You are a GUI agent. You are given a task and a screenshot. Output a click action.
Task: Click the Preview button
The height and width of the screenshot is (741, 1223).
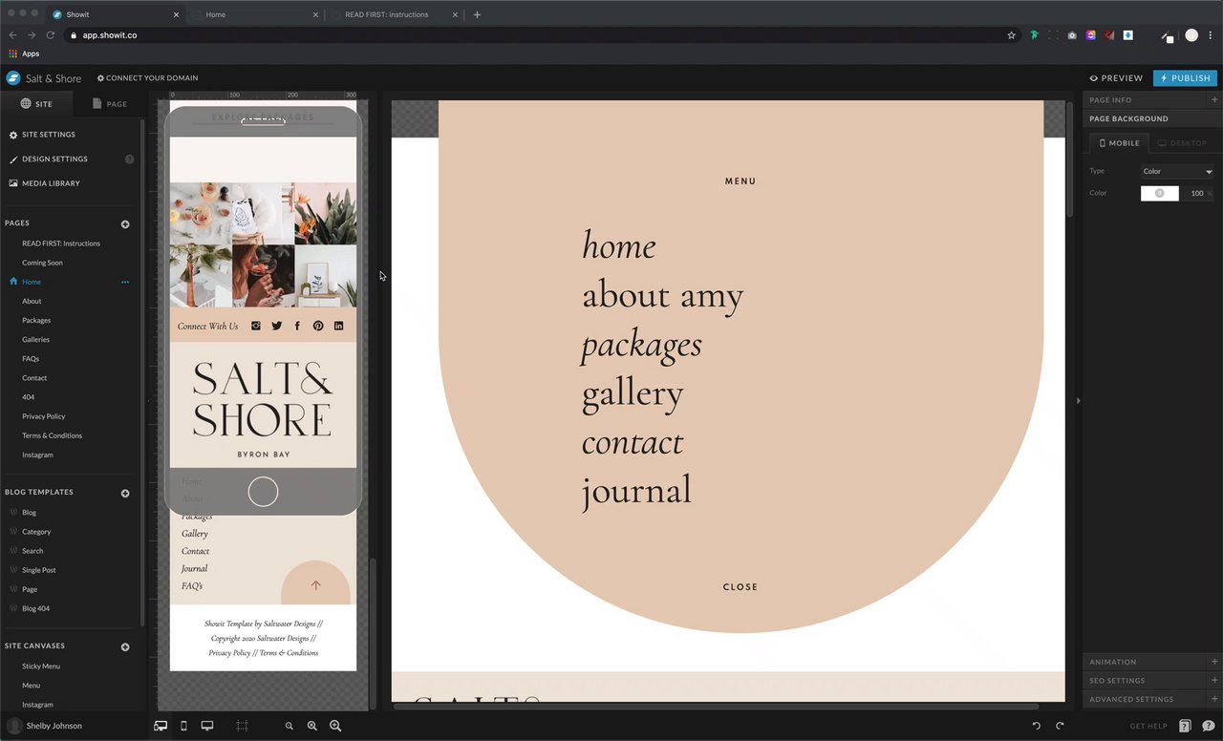click(x=1116, y=78)
